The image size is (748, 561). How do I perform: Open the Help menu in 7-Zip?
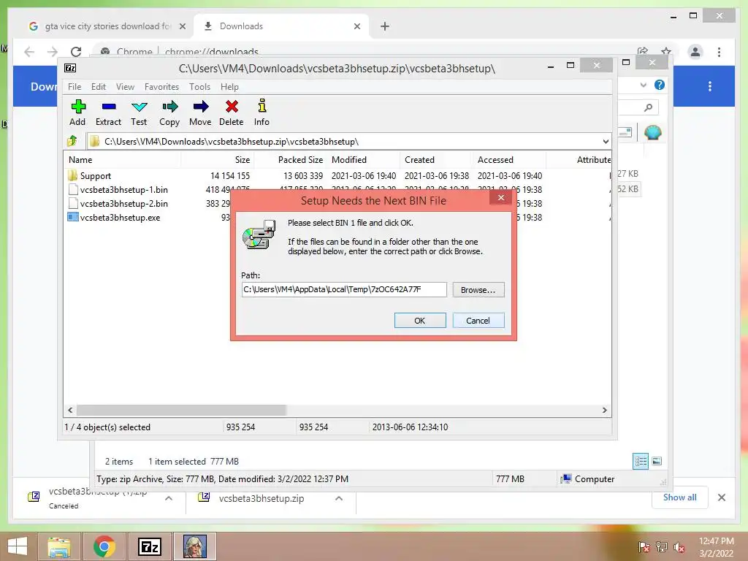pyautogui.click(x=229, y=87)
